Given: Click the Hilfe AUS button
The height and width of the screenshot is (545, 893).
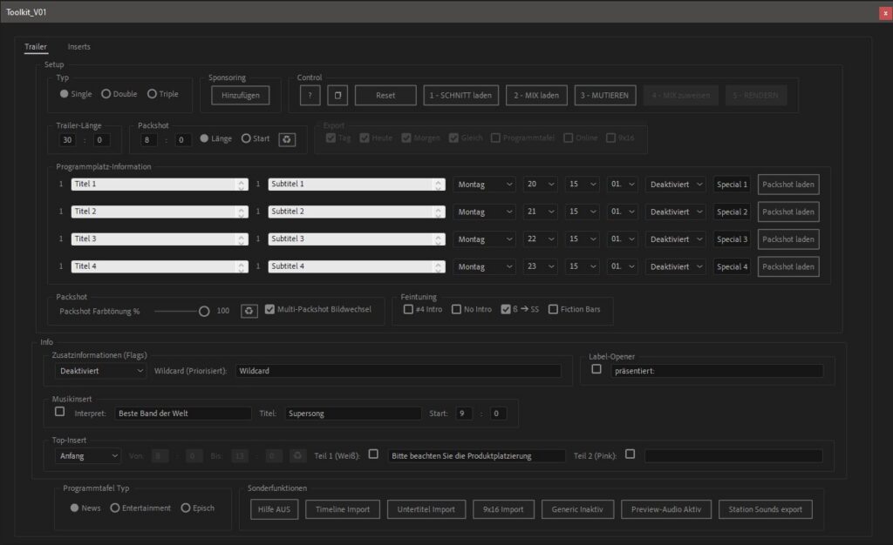Looking at the screenshot, I should (x=274, y=509).
